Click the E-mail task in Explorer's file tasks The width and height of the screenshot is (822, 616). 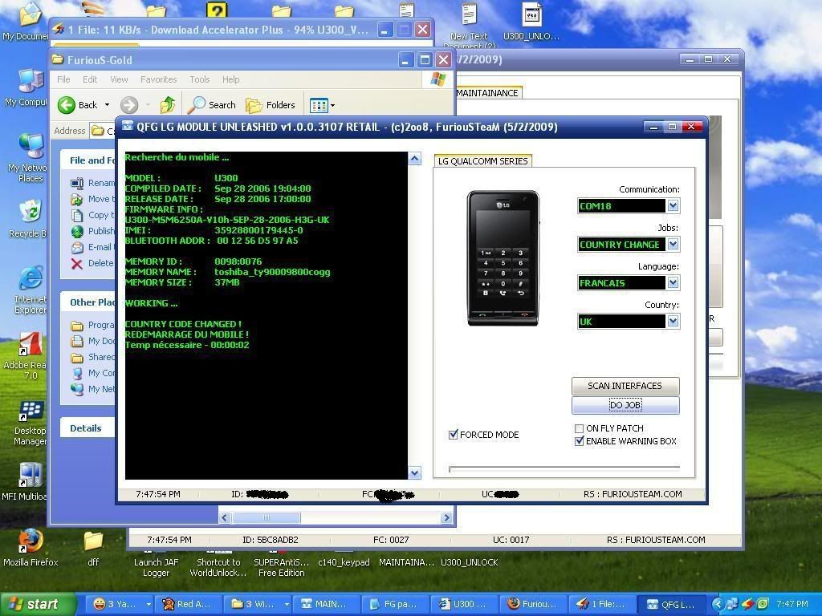[x=92, y=247]
